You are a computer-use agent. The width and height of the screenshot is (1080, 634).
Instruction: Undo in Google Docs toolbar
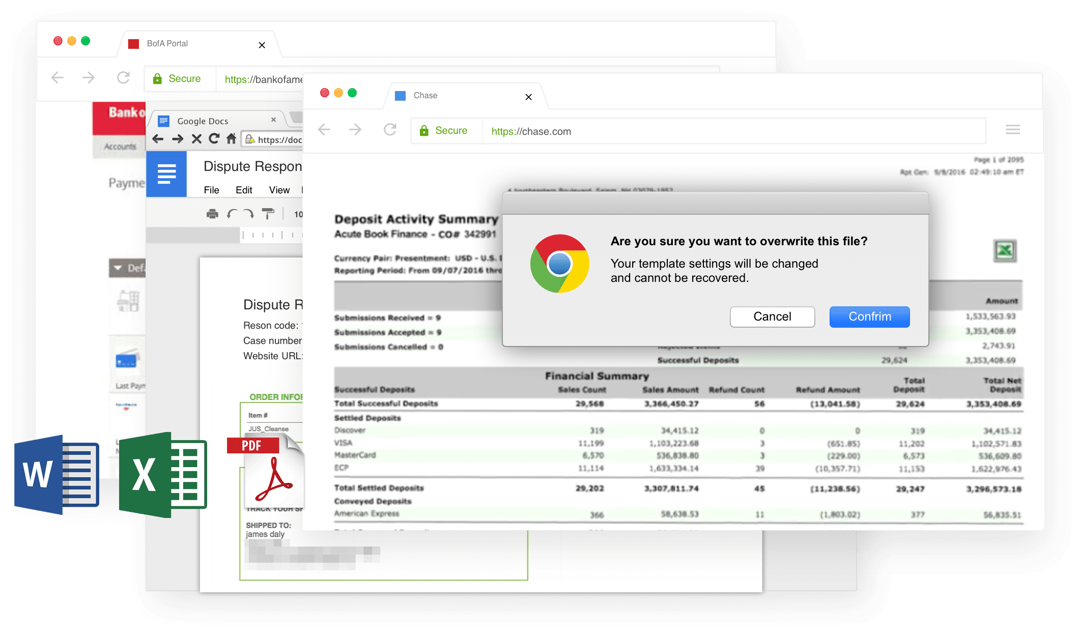click(232, 214)
